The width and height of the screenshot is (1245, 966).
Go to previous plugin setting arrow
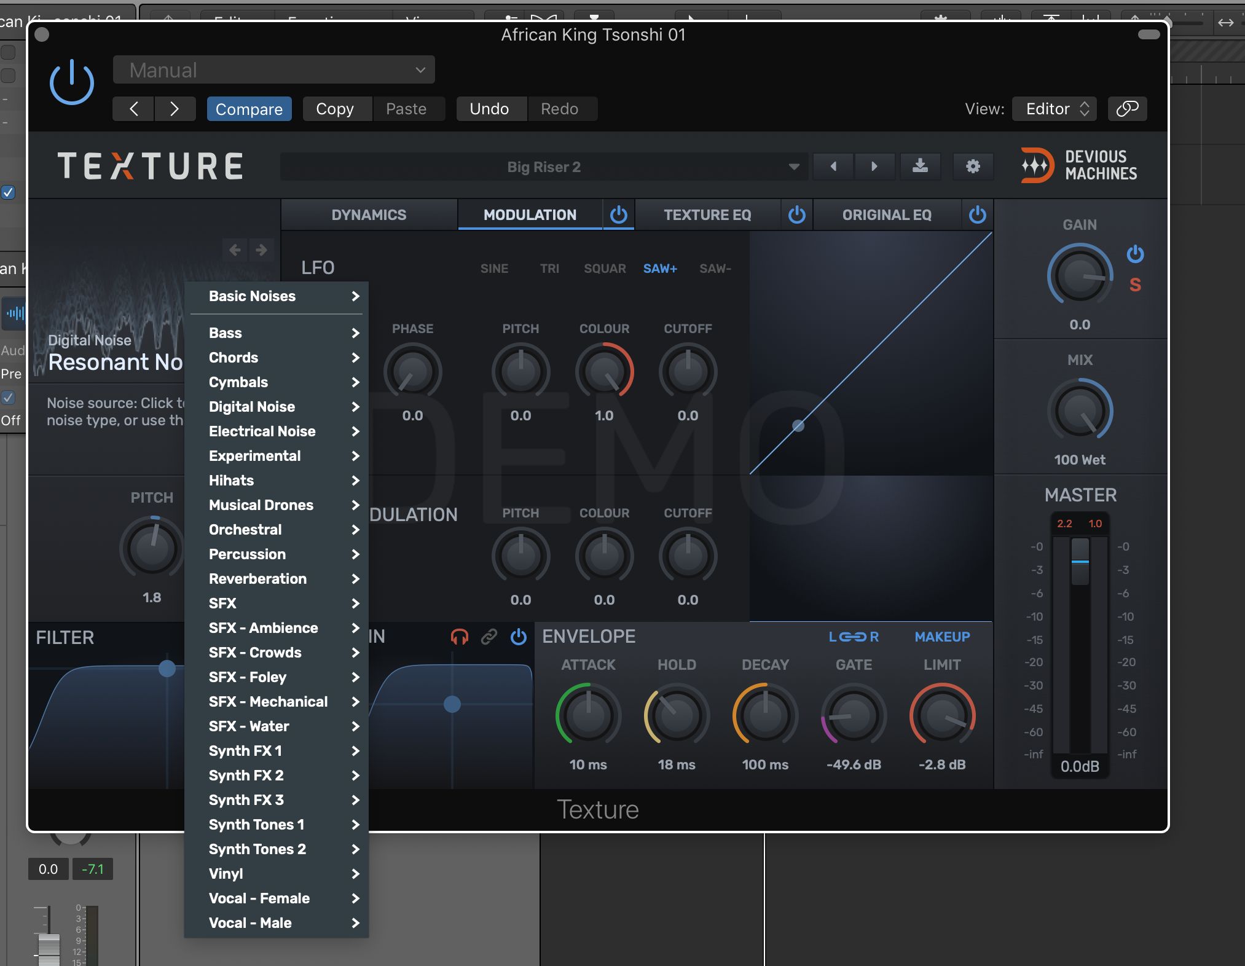point(133,109)
